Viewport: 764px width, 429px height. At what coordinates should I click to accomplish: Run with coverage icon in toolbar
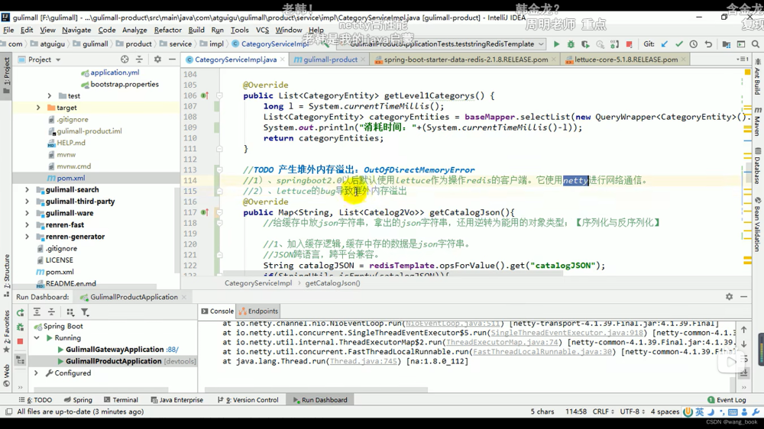coord(585,44)
